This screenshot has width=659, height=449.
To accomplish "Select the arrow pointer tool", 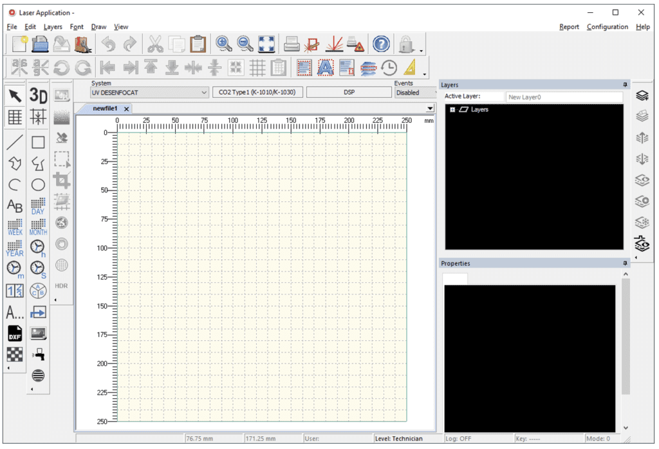I will click(15, 96).
